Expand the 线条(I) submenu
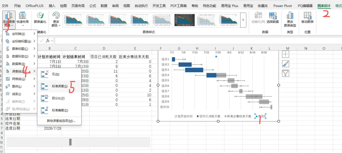Viewport: 342px width, 153px height. point(20,94)
